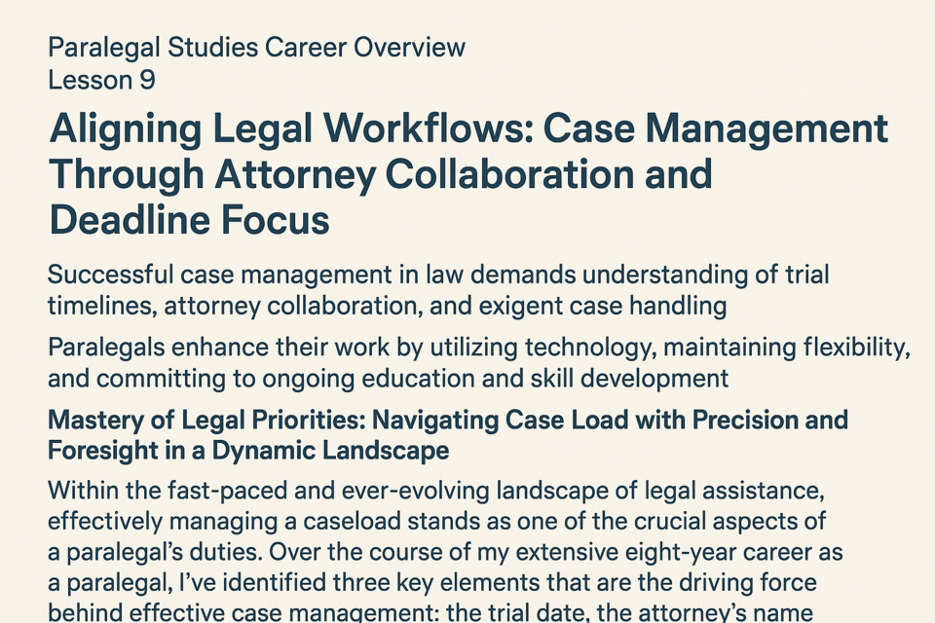The image size is (935, 623).
Task: Click the main heading 'Aligning Legal Workflows'
Action: coord(291,129)
